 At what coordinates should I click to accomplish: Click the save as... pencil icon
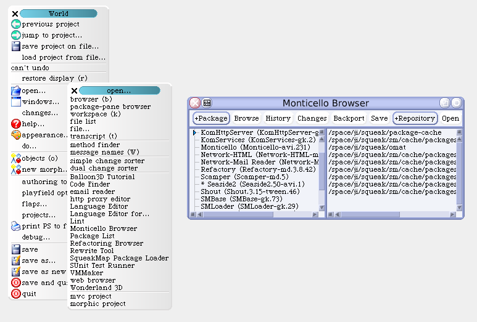tap(16, 260)
